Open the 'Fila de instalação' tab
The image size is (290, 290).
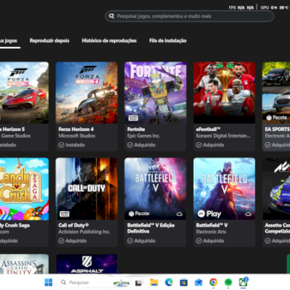coord(167,41)
